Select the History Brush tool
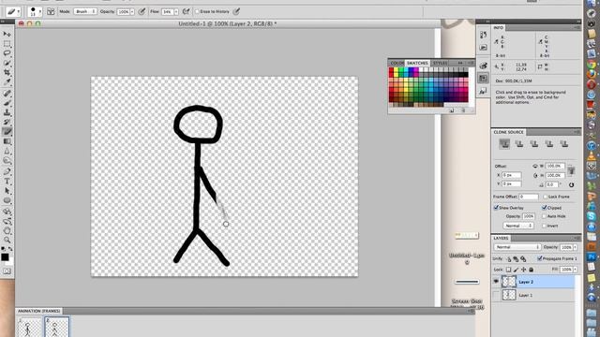This screenshot has width=600, height=337. [7, 123]
